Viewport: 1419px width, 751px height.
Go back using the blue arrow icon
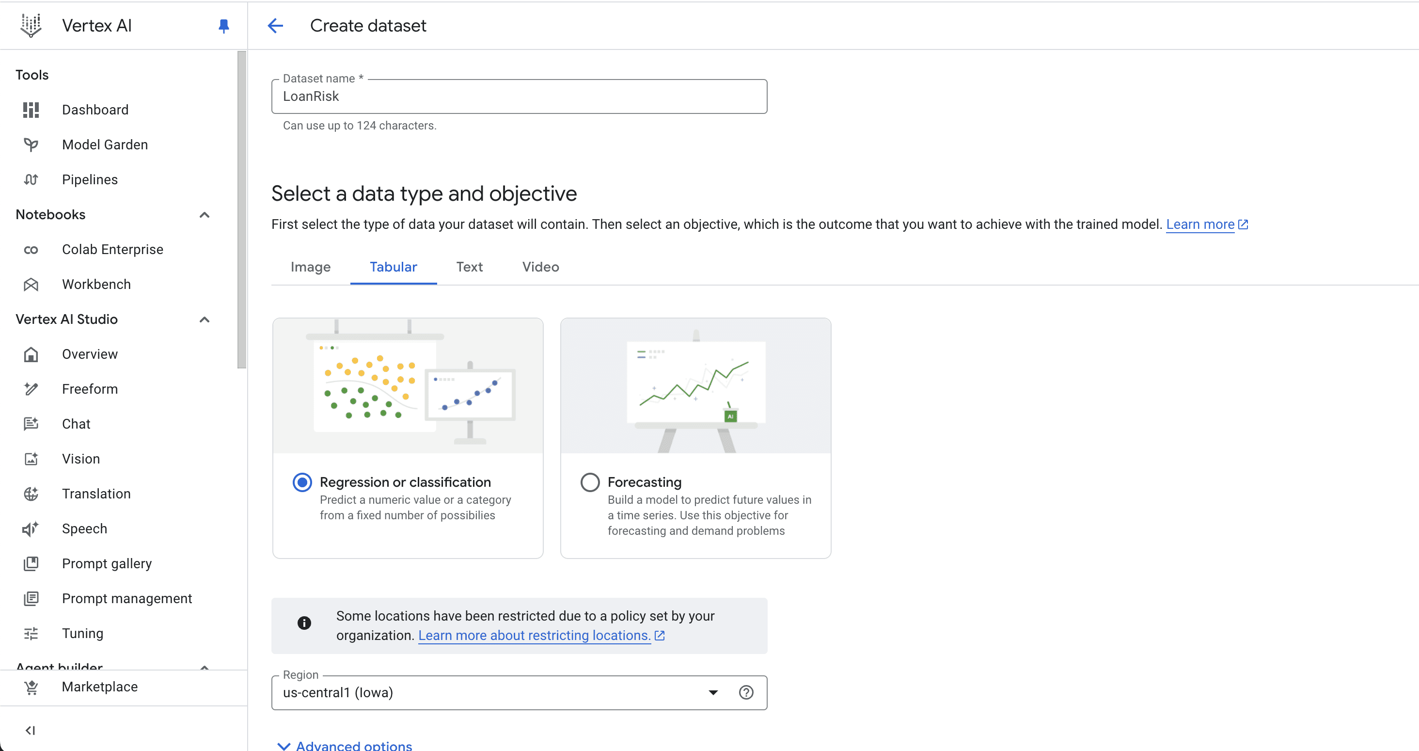click(275, 25)
